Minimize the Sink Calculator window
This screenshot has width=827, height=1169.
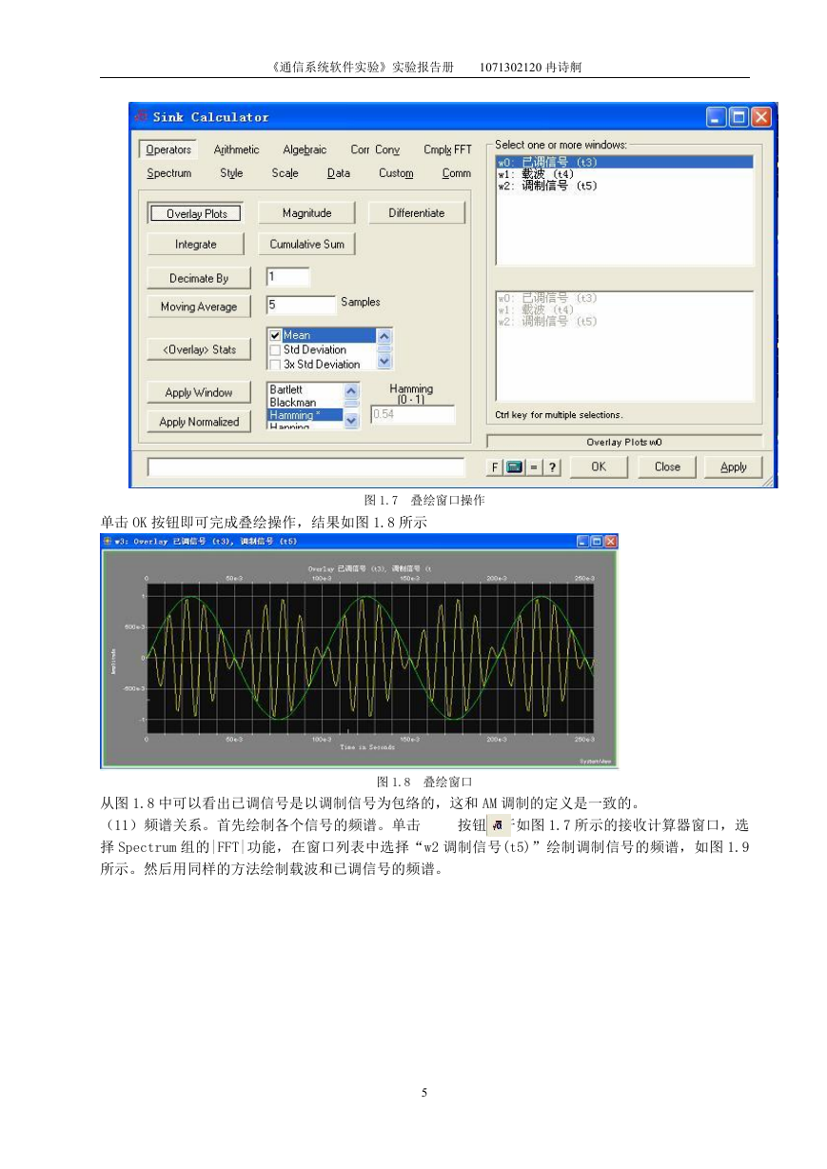click(717, 117)
